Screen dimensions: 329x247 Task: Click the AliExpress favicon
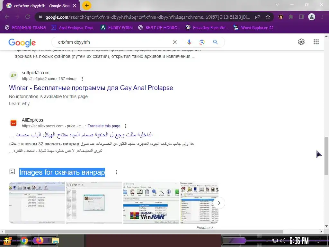pos(13,123)
